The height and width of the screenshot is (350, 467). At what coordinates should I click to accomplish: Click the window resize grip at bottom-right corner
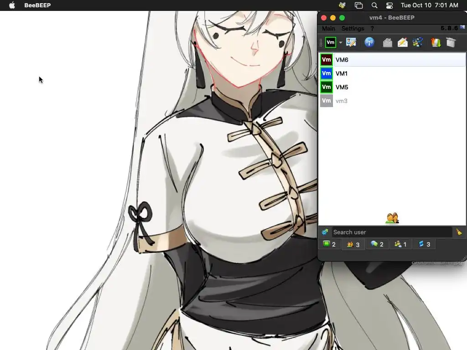[464, 258]
